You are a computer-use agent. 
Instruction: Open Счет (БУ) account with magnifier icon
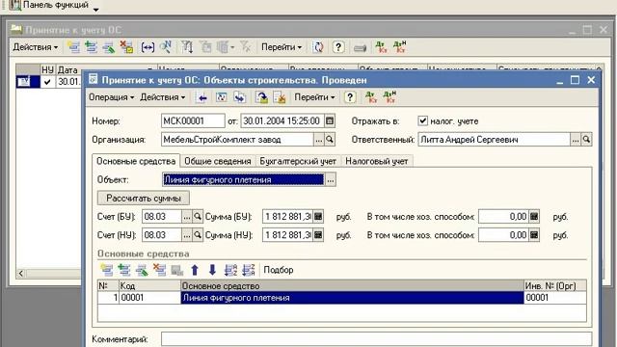click(198, 216)
